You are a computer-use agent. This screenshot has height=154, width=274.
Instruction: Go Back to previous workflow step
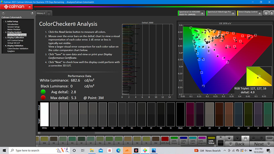click(237, 144)
